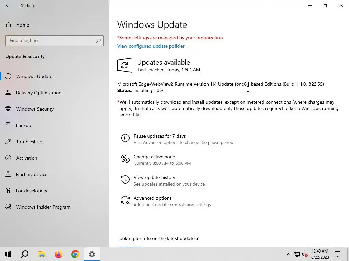Viewport: 349px width, 261px height.
Task: Click the Update & Security section header
Action: (25, 56)
